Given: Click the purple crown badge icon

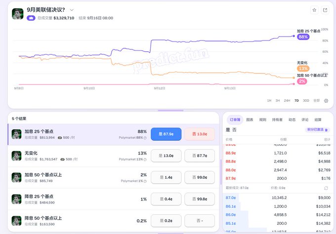Looking at the screenshot, I should [x=31, y=18].
